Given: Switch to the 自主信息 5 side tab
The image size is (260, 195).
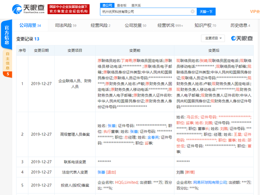Looking at the screenshot, I should (8, 63).
